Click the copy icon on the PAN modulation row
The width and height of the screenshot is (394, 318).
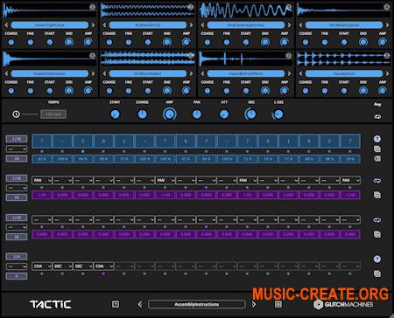point(377,195)
